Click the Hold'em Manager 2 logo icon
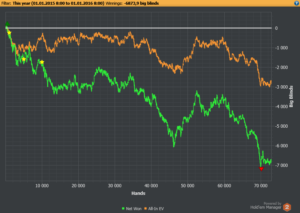The image size is (300, 213). click(x=287, y=207)
